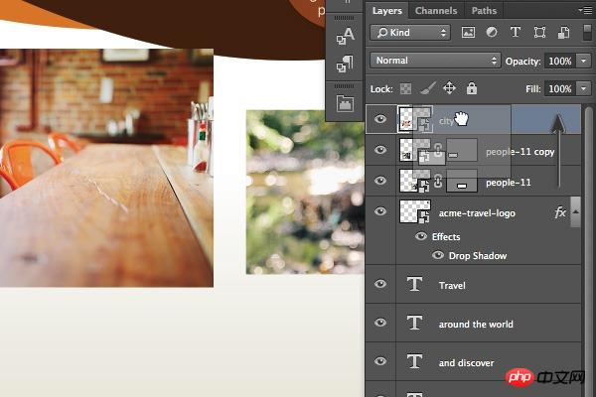596x397 pixels.
Task: Lock all padlock icon
Action: coord(472,88)
